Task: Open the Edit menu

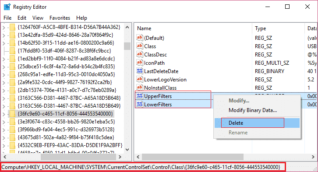Action: pos(22,18)
